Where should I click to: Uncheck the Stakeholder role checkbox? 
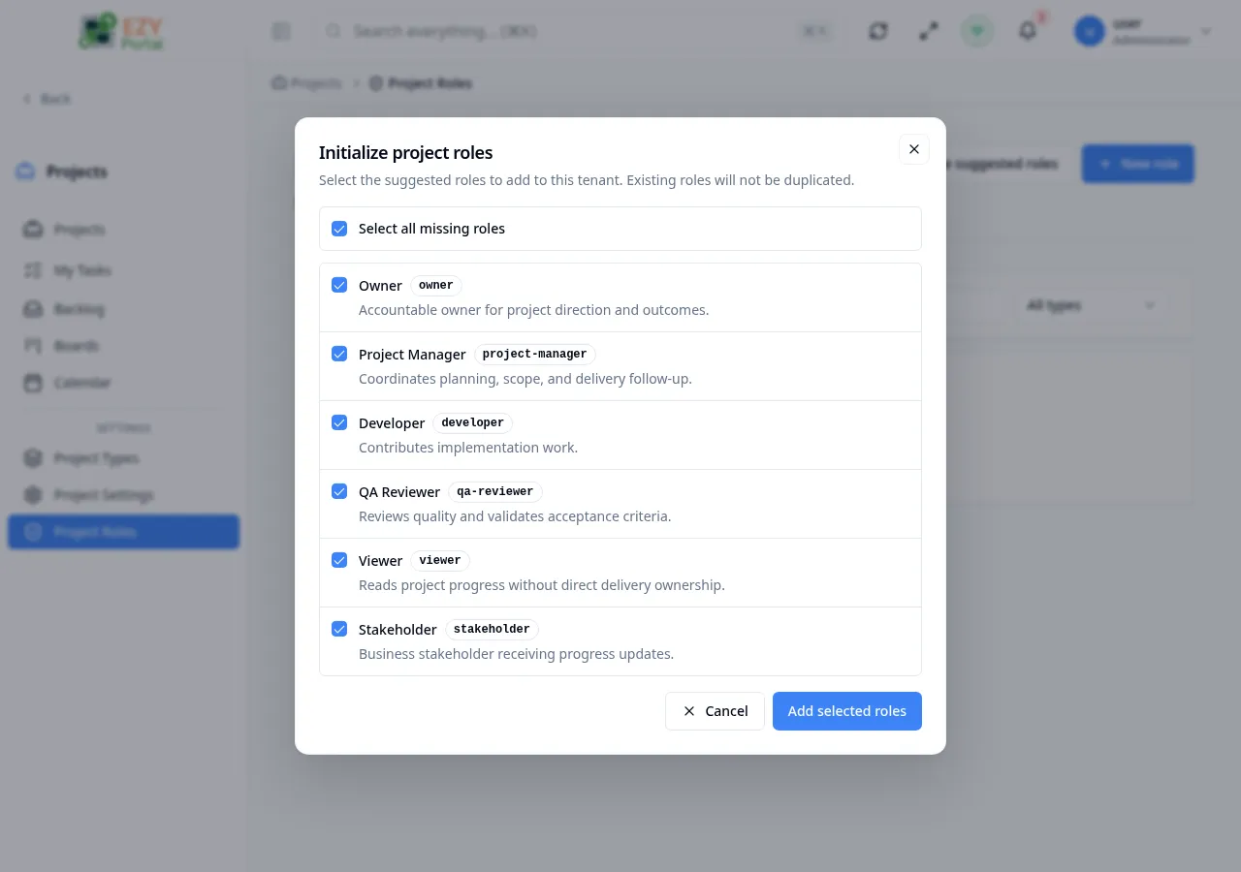coord(339,629)
